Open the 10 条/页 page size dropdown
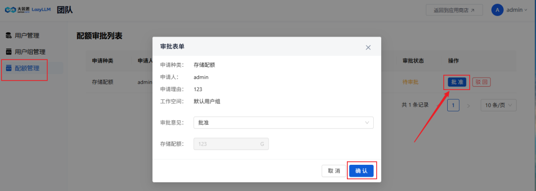 click(498, 105)
